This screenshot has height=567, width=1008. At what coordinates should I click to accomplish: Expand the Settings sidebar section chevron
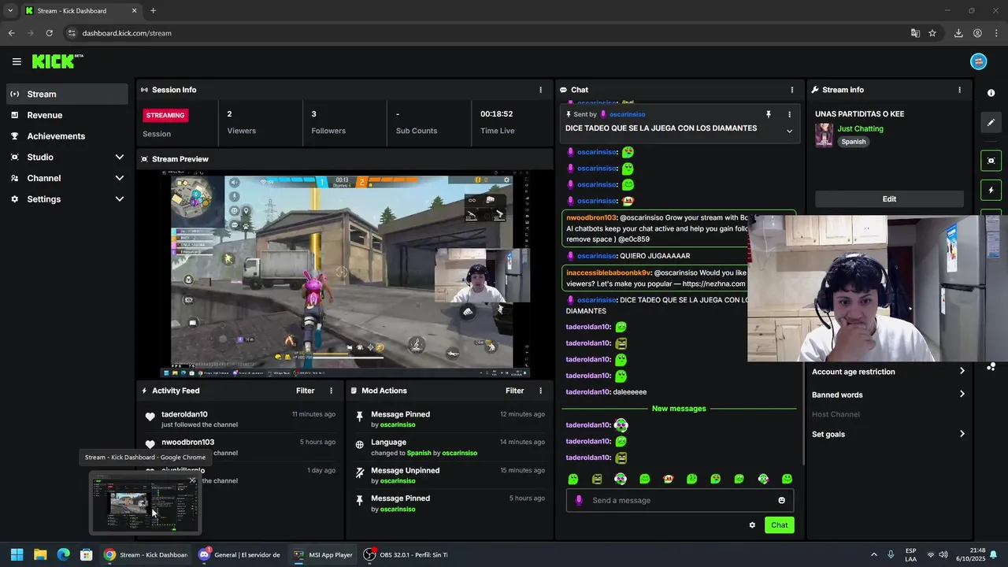(120, 199)
